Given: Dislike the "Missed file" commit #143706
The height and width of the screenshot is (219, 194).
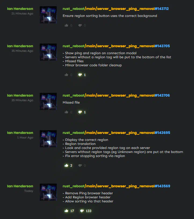Looking at the screenshot, I should tap(80, 112).
